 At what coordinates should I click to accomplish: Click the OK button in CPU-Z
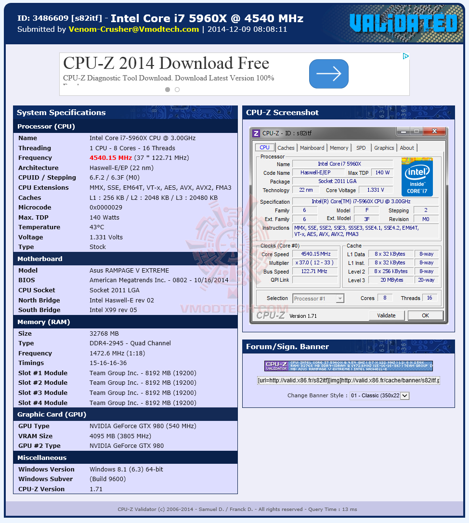[425, 315]
